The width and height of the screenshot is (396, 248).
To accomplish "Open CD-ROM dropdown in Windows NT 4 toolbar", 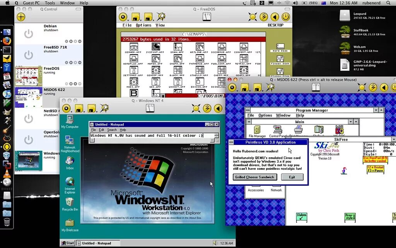I will tap(67, 108).
